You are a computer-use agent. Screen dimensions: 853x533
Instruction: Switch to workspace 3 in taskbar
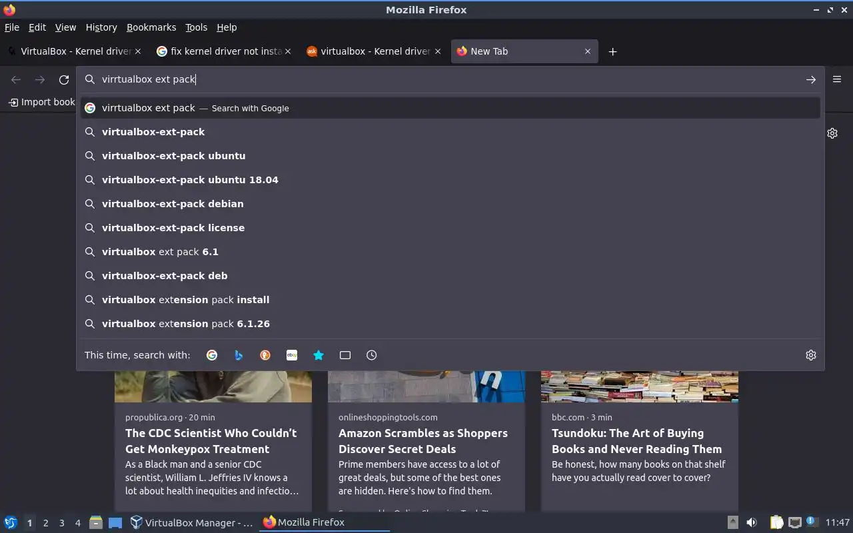[x=61, y=523]
